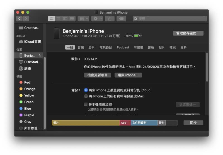Click the 標籤 sidebar section header
Image resolution: width=223 pixels, height=155 pixels.
click(x=19, y=76)
